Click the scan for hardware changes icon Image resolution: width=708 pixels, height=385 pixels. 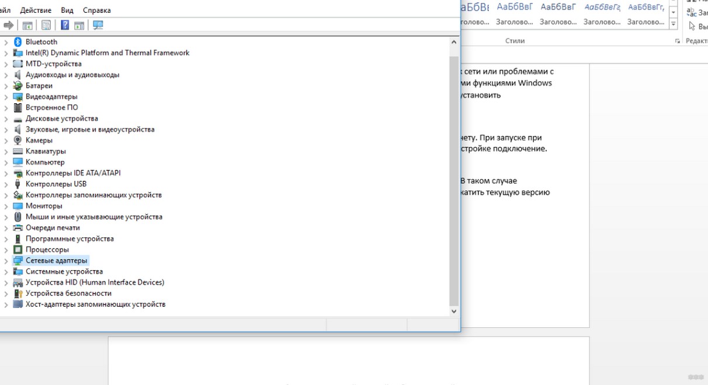pyautogui.click(x=98, y=25)
